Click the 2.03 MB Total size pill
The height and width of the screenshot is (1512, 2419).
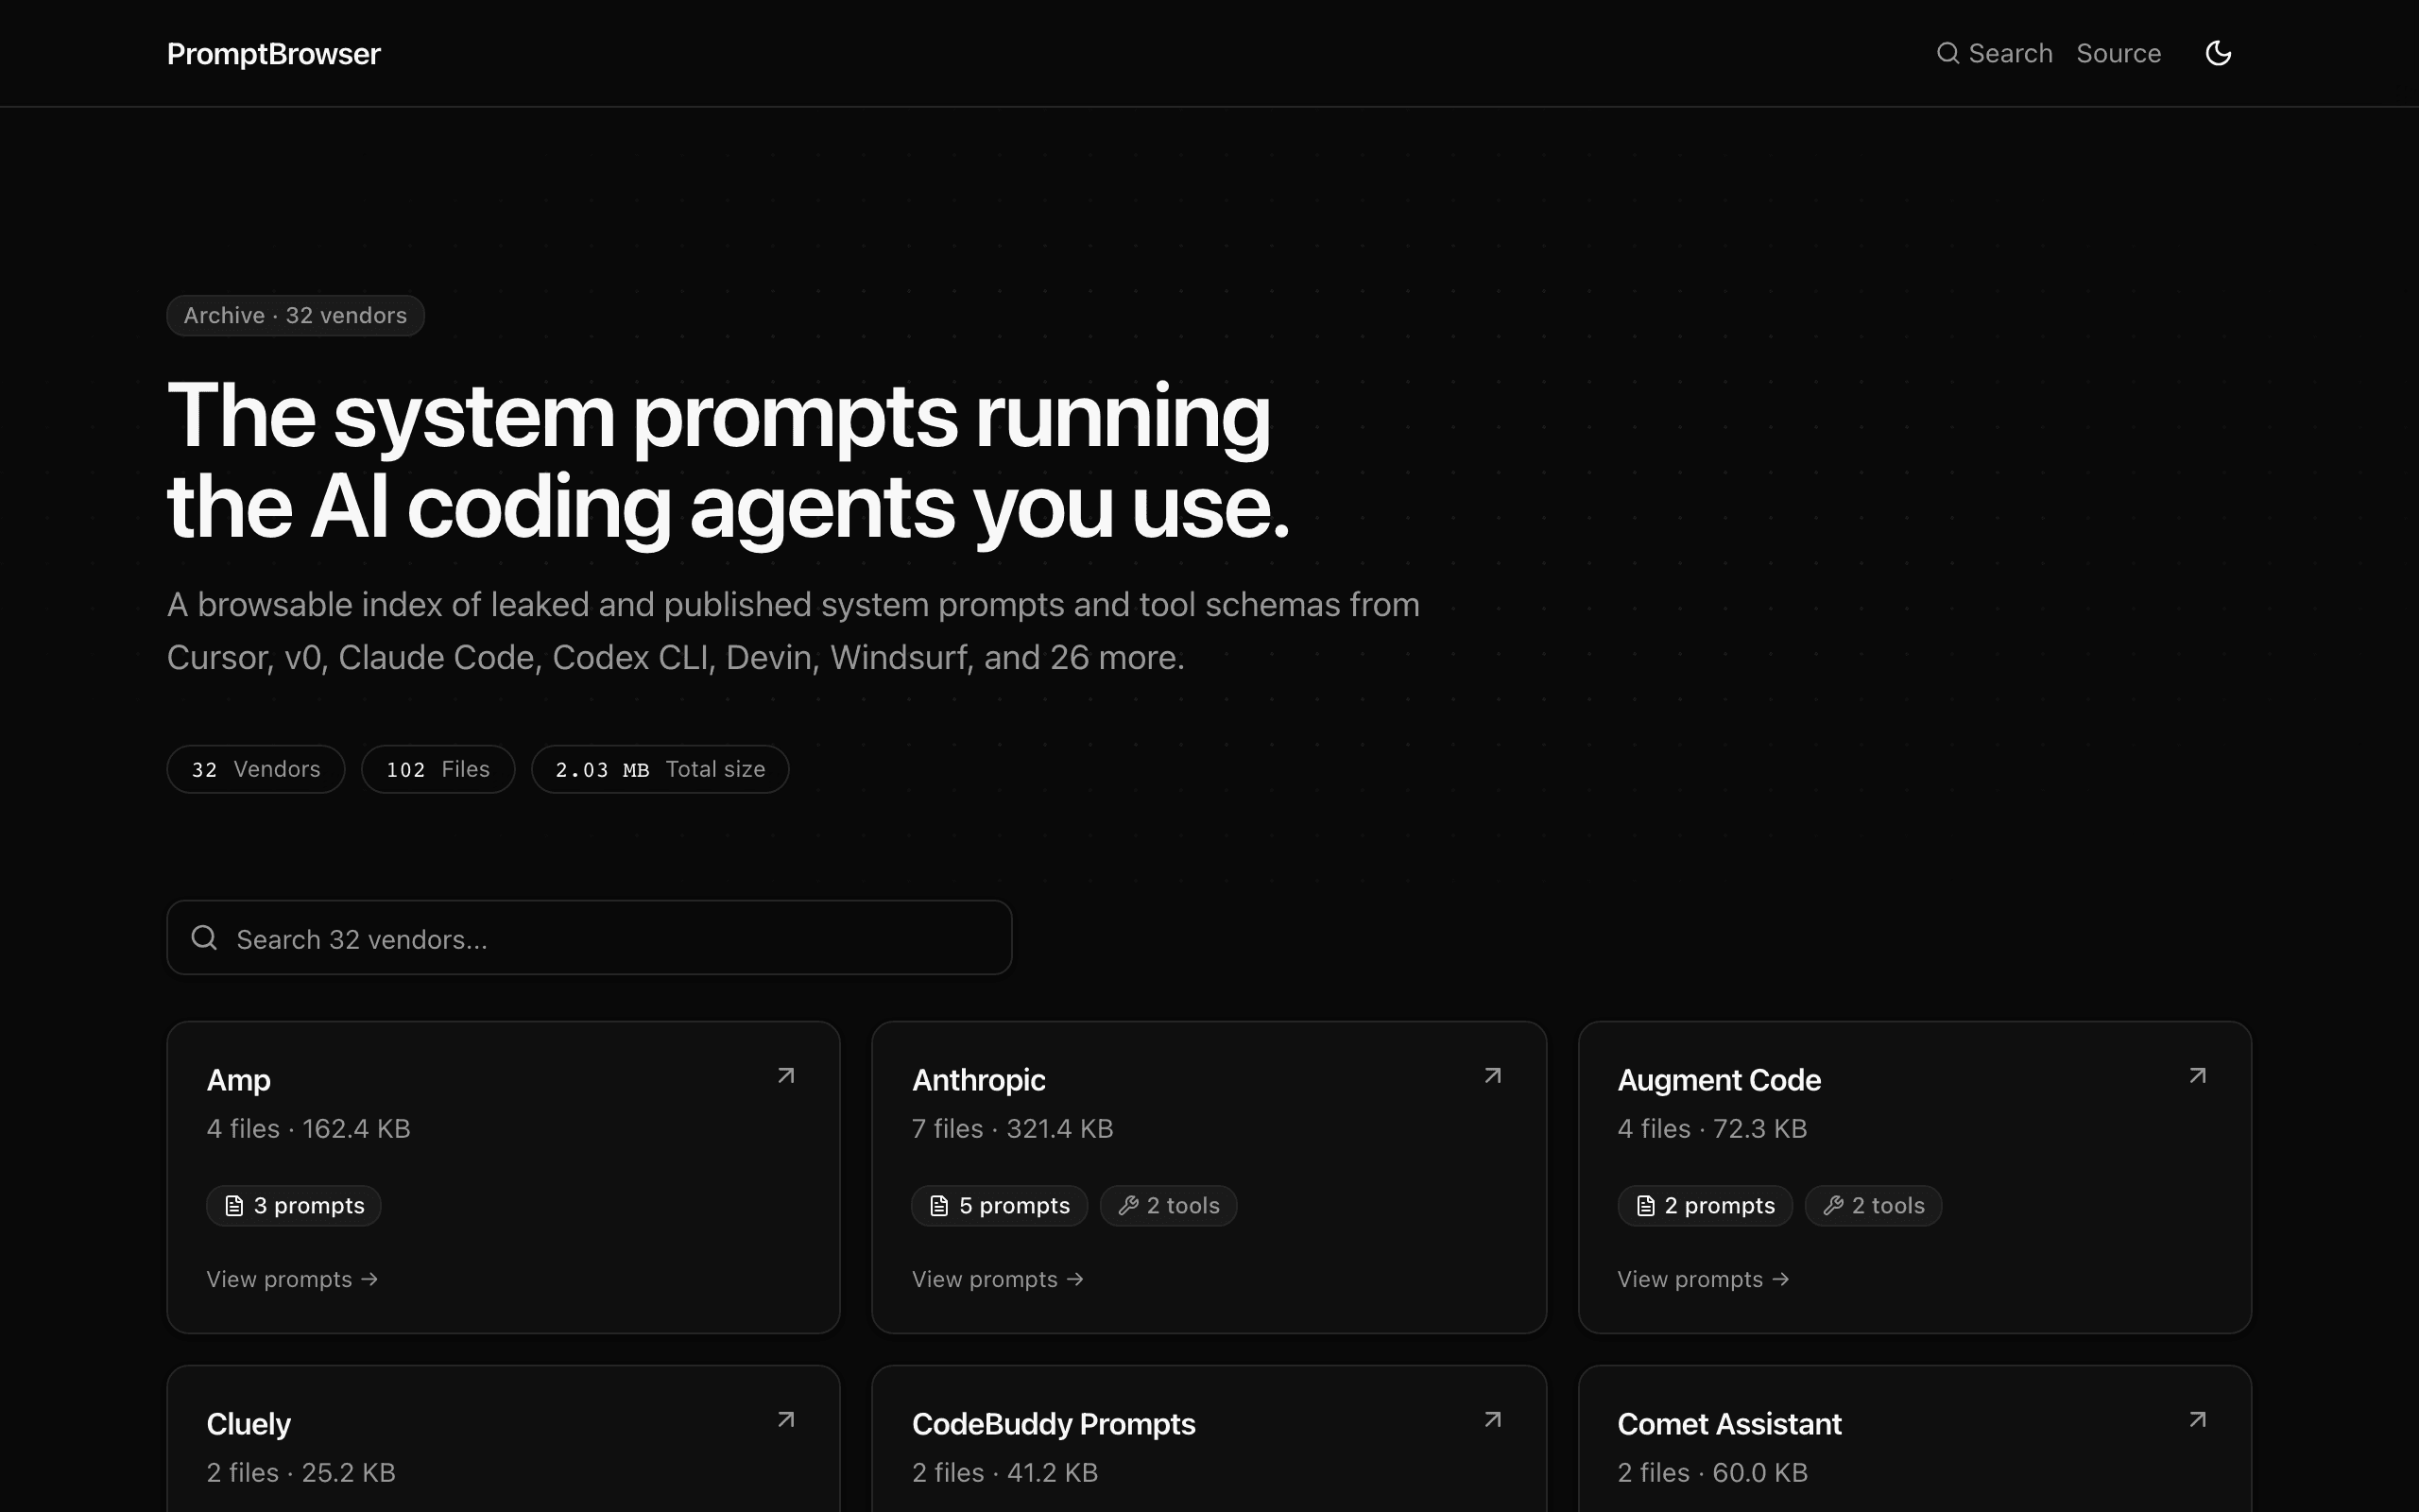660,769
